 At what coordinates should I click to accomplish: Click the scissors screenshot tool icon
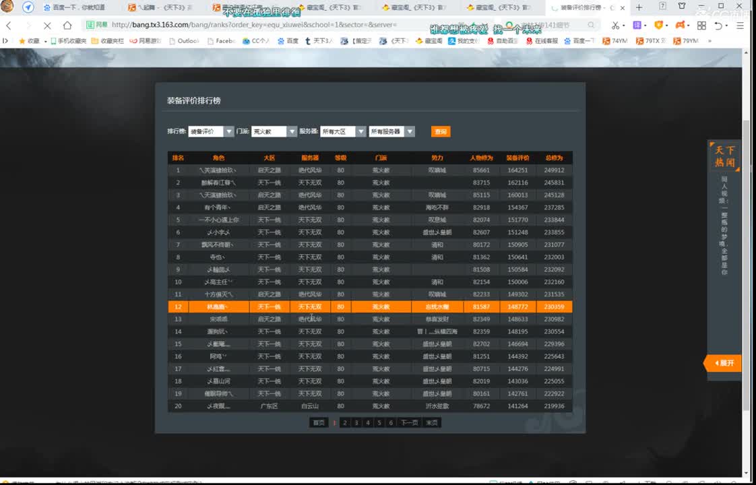point(615,26)
